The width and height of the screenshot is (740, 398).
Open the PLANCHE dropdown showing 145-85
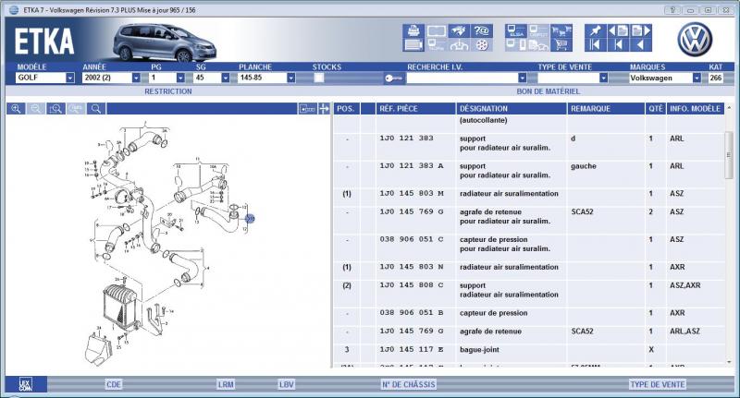coord(291,78)
